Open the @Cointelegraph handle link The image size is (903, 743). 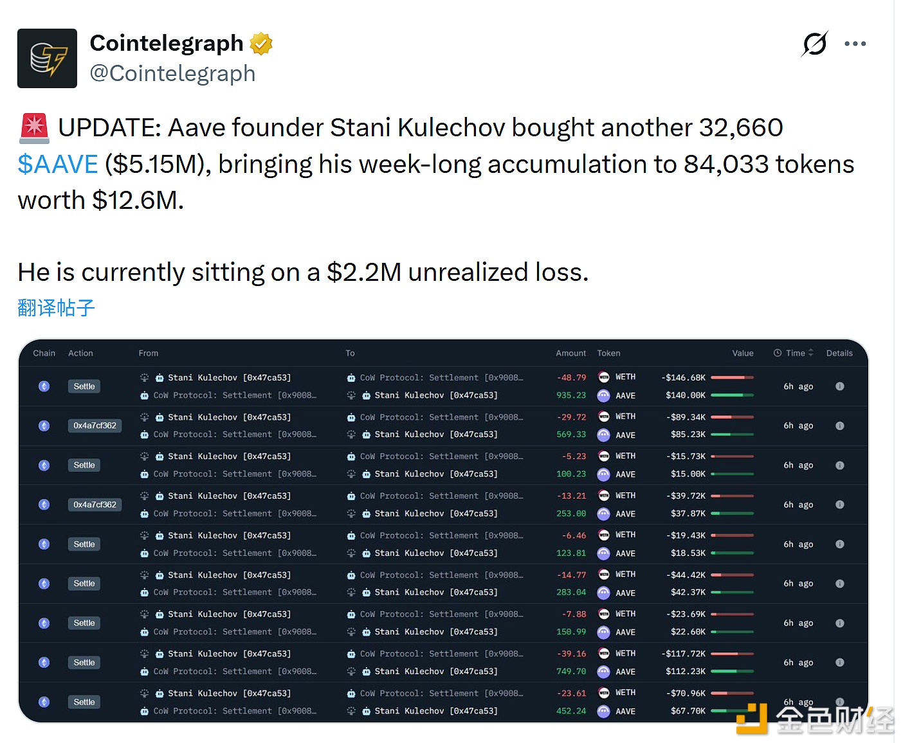(x=172, y=74)
